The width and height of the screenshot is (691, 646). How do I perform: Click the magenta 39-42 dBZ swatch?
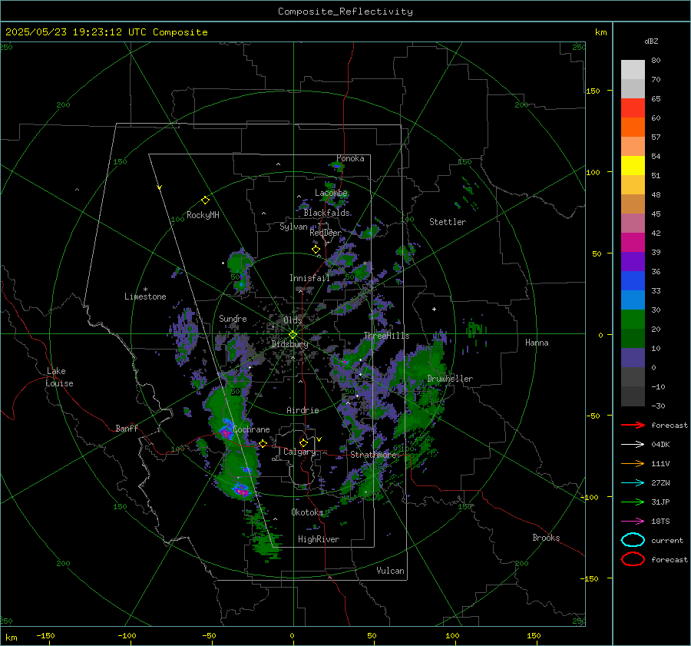pos(633,243)
